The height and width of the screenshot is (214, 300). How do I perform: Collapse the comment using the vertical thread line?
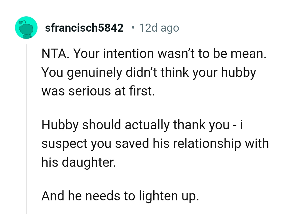click(26, 128)
